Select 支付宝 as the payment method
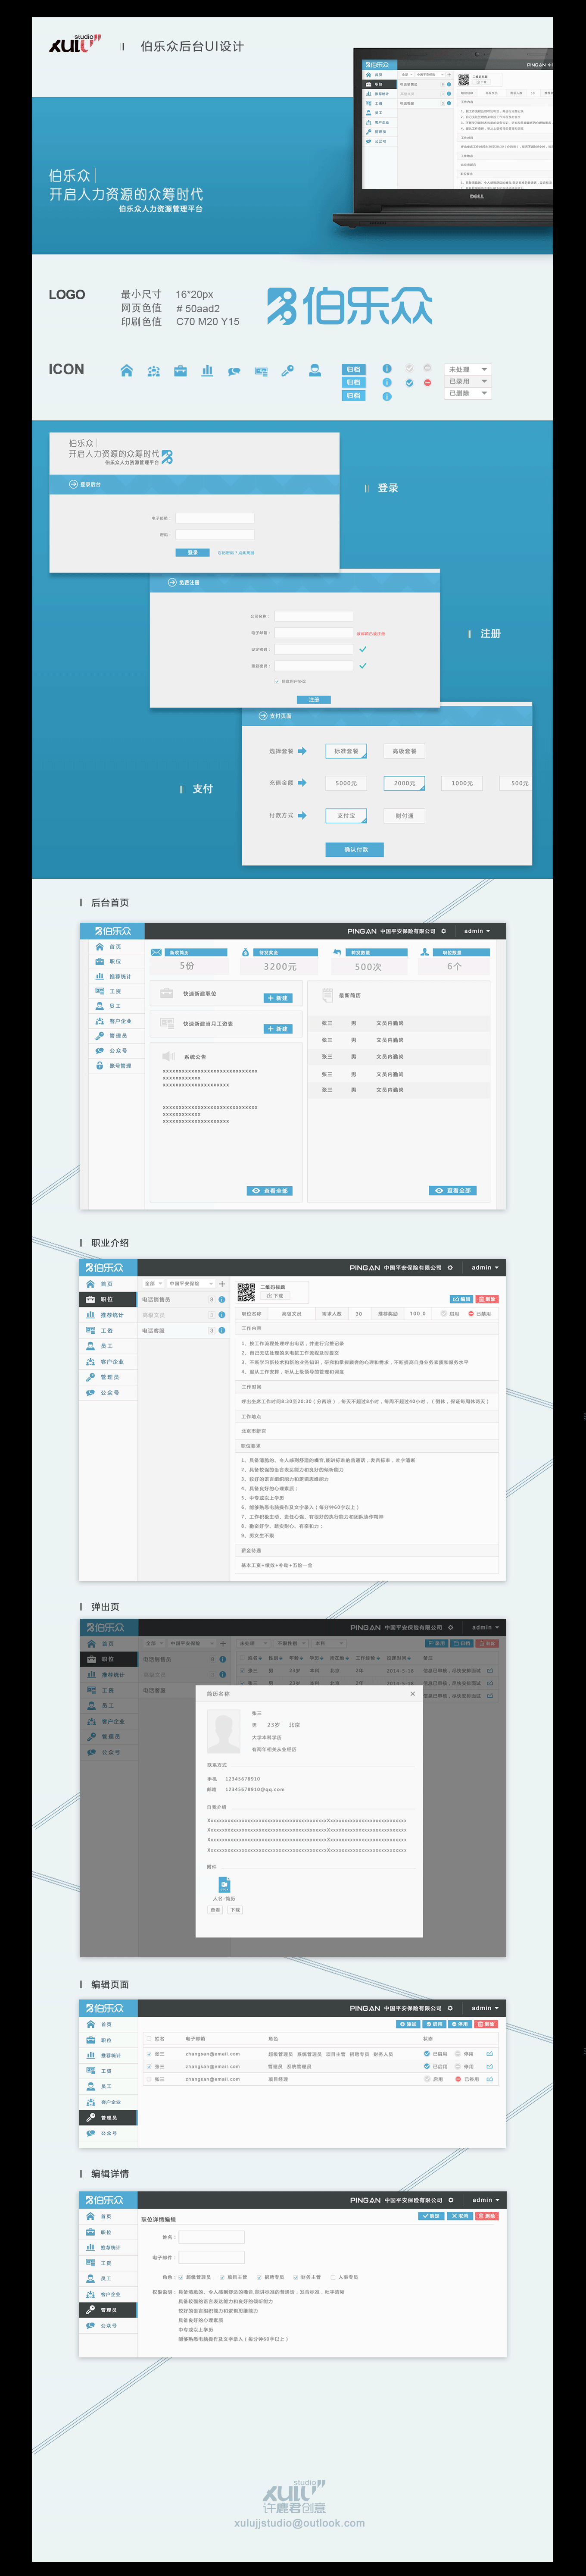This screenshot has width=586, height=2576. pyautogui.click(x=346, y=815)
